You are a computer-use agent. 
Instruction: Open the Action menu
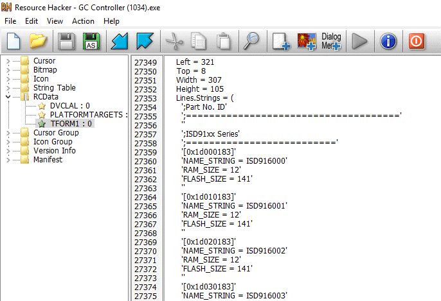[x=83, y=21]
